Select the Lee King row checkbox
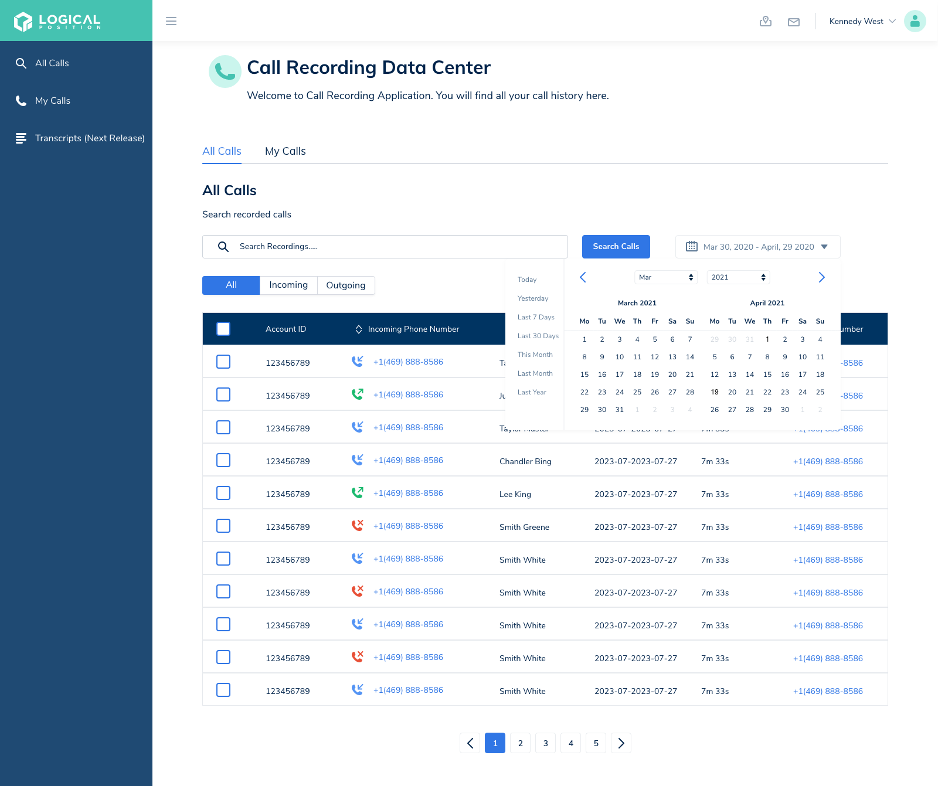 (223, 493)
